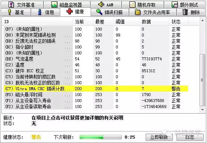Screen dimensions: 207x143
Task: Click the 当前 column header
Action: 83,22
